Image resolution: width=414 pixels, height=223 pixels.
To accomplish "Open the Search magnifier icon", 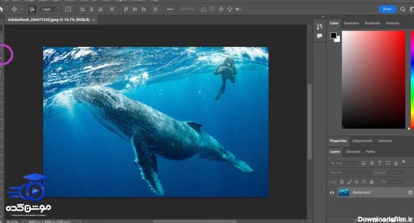I will point(403,9).
